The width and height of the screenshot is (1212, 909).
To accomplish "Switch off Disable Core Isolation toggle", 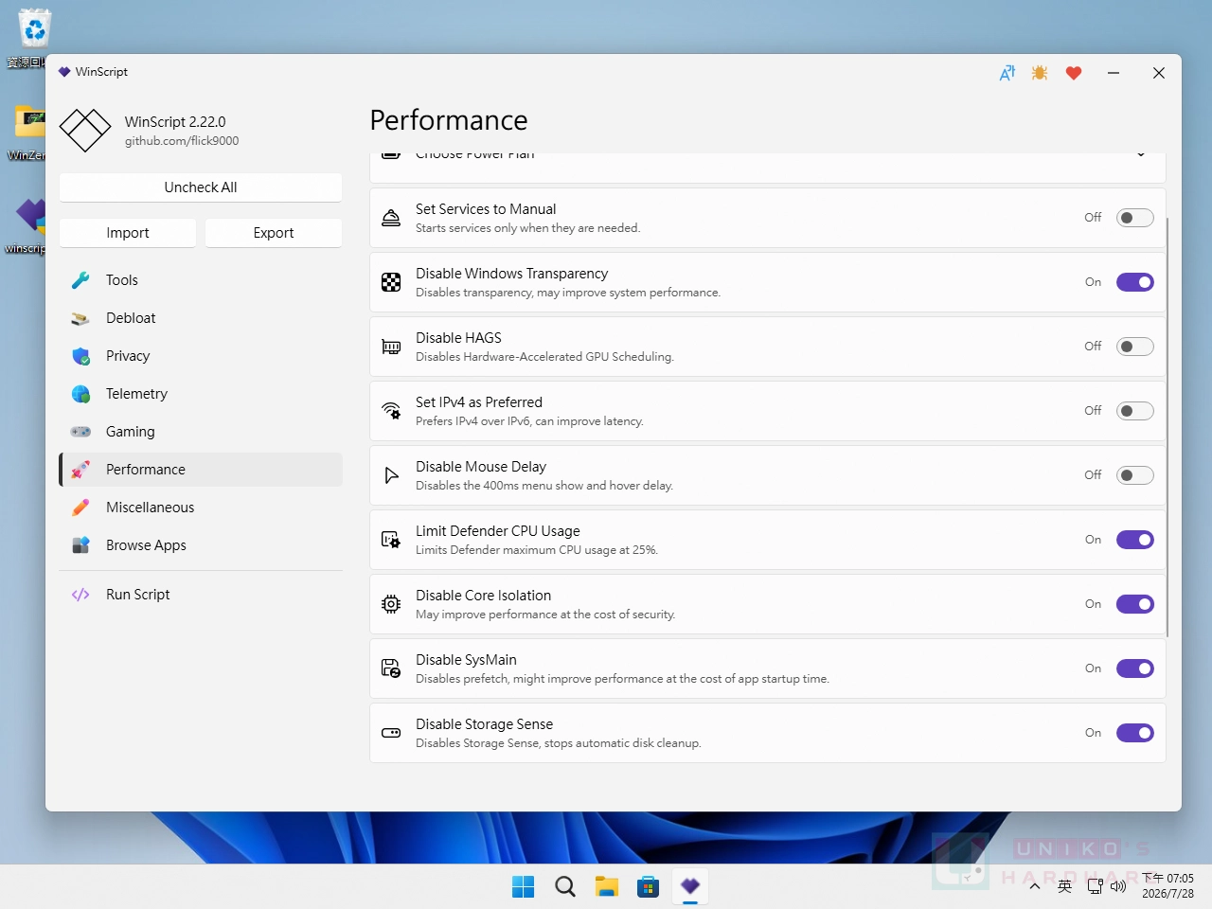I will pyautogui.click(x=1135, y=604).
